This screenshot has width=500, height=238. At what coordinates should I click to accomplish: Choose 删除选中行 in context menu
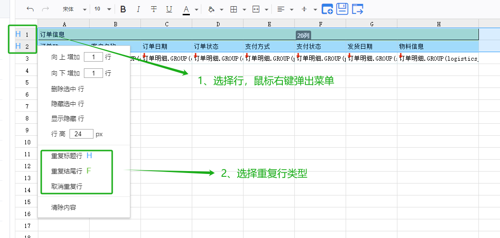tap(67, 89)
